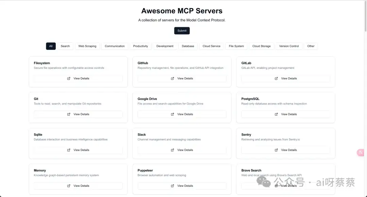Click the Filesystem card title

[42, 63]
